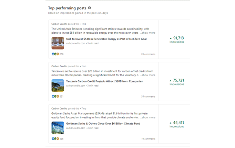View 26 comments on UAE post
The height and width of the screenshot is (148, 235).
click(x=148, y=54)
